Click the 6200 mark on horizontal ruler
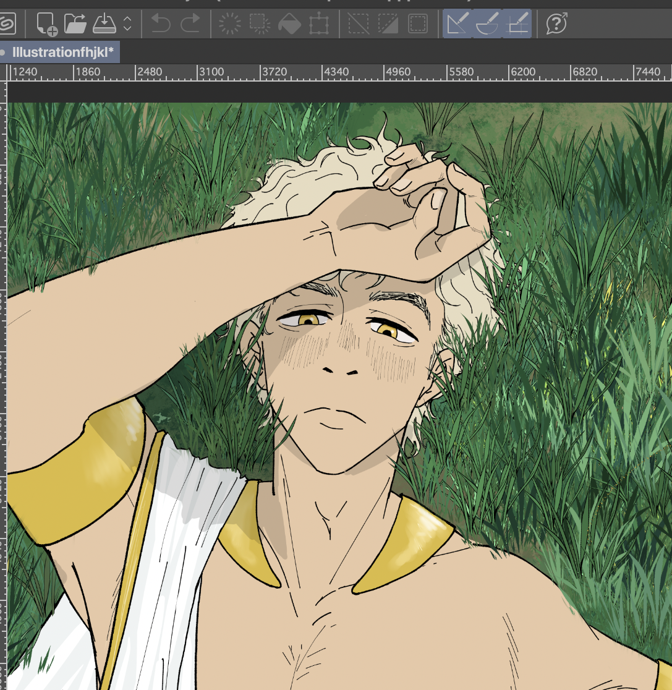Viewport: 672px width, 690px height. click(x=523, y=72)
